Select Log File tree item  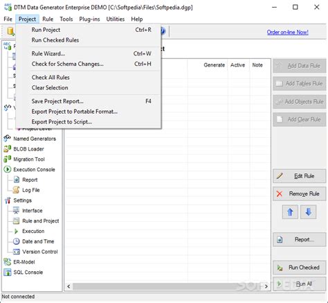(x=31, y=190)
